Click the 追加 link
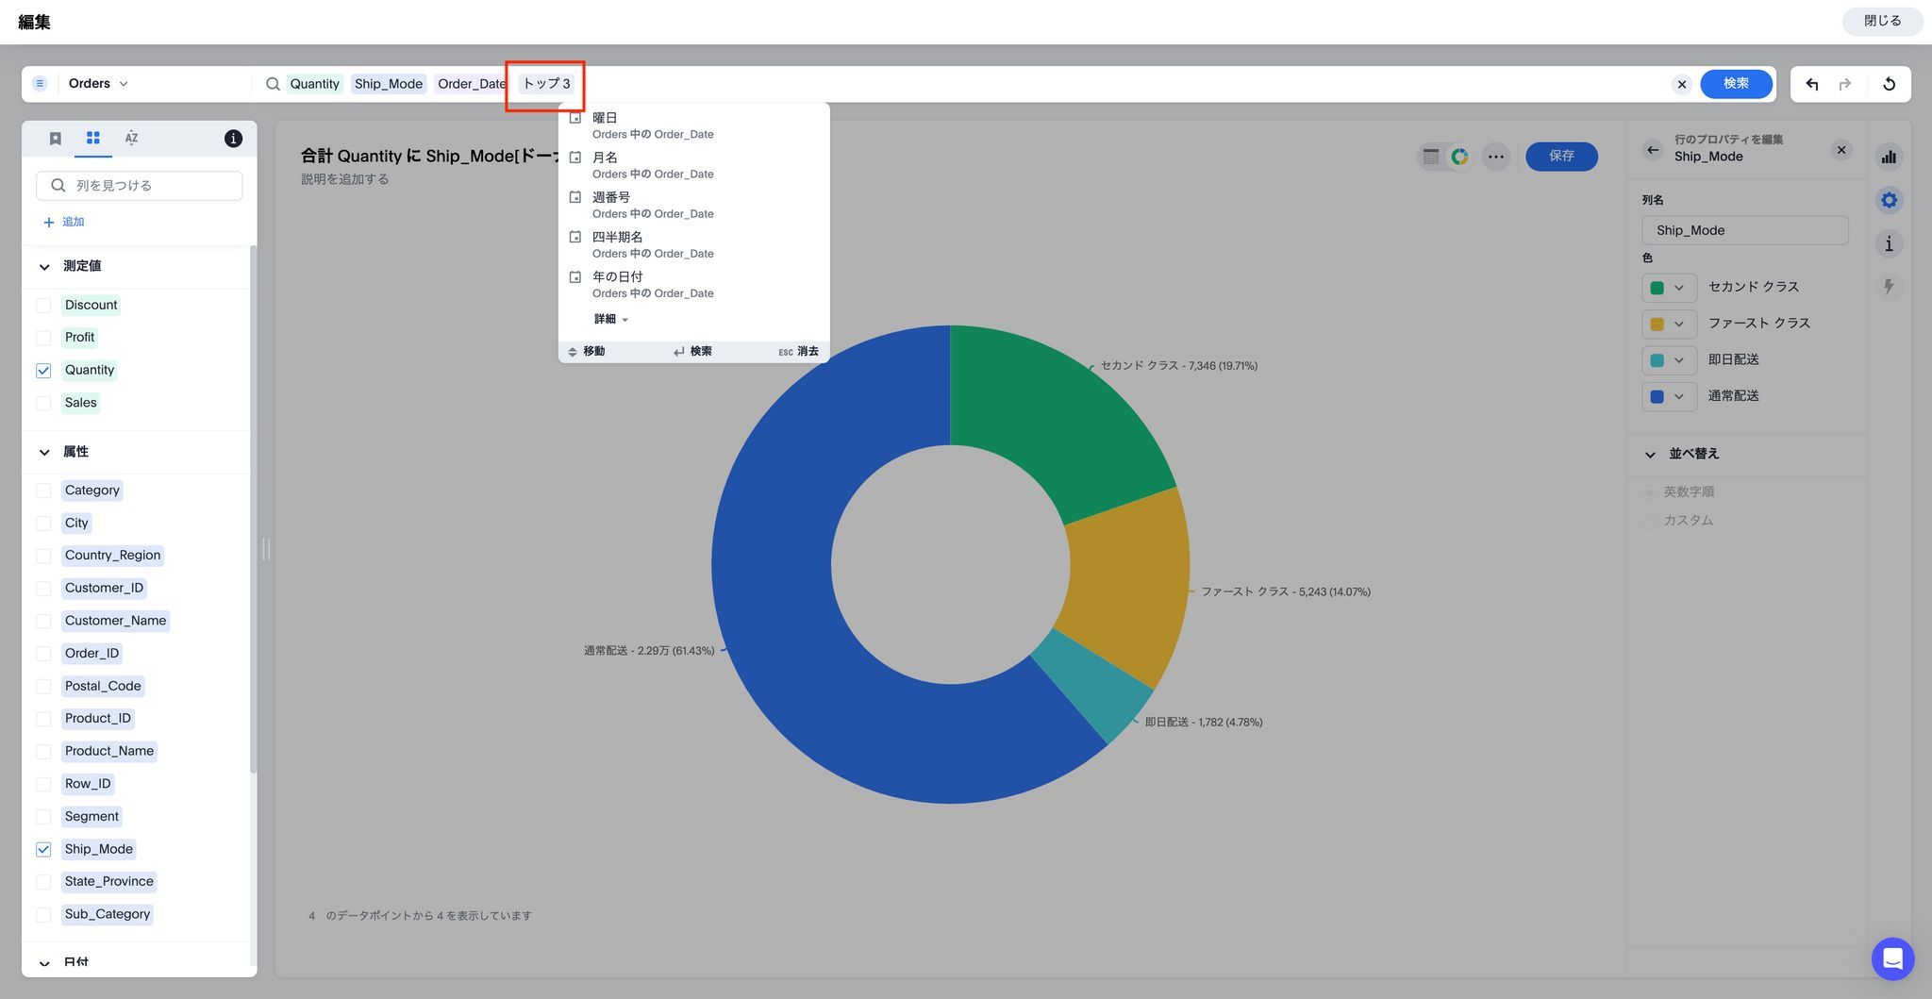1932x999 pixels. coord(64,222)
